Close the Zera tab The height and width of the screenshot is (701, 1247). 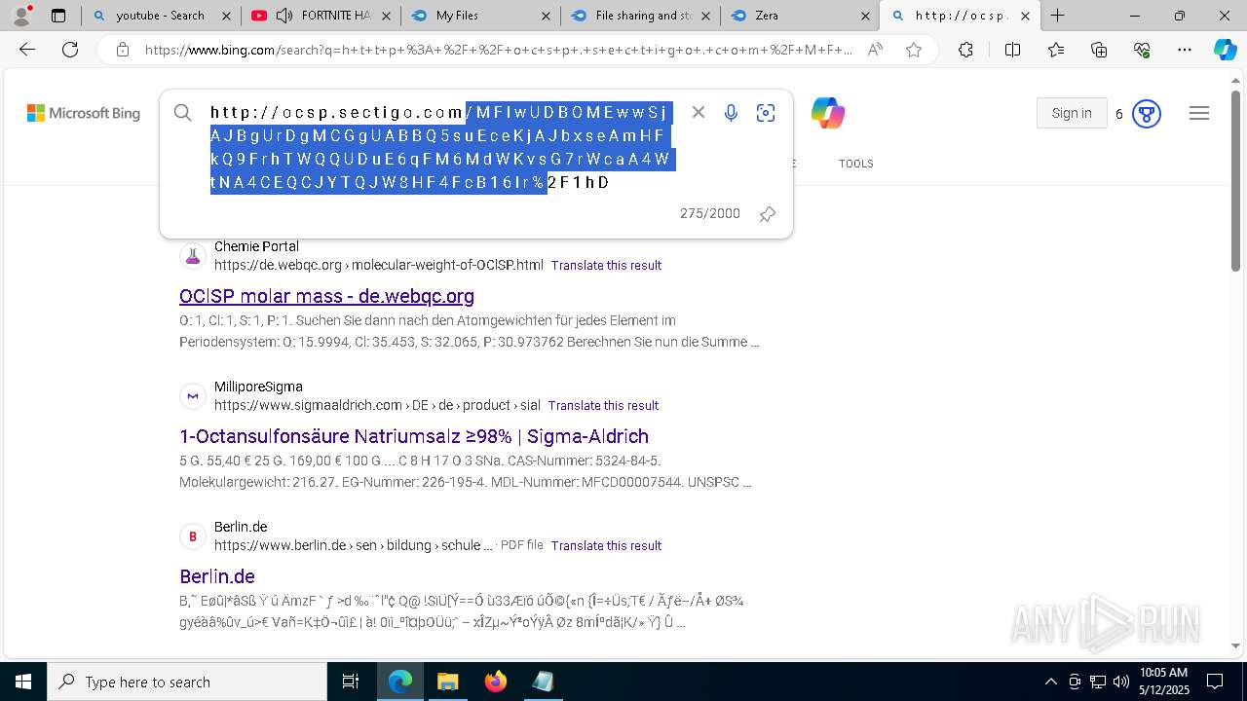(x=866, y=16)
